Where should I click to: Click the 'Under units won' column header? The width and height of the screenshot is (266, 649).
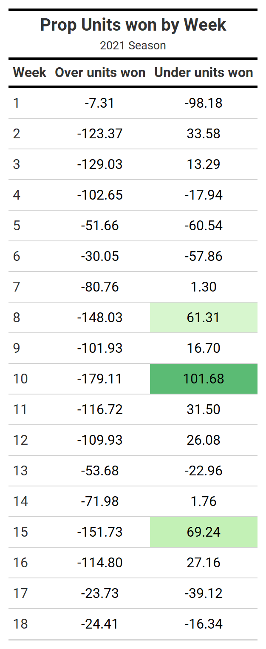(204, 73)
